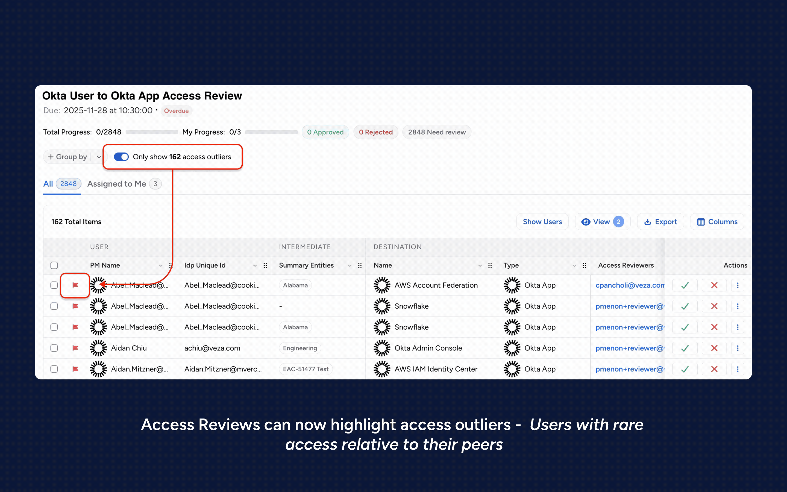
Task: Click the Show Users button
Action: pyautogui.click(x=542, y=222)
